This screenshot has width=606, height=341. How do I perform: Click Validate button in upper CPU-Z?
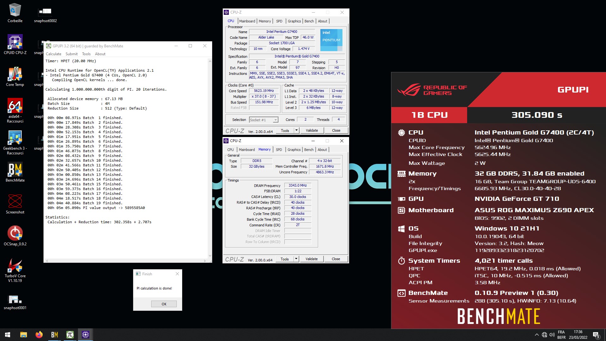(x=312, y=130)
